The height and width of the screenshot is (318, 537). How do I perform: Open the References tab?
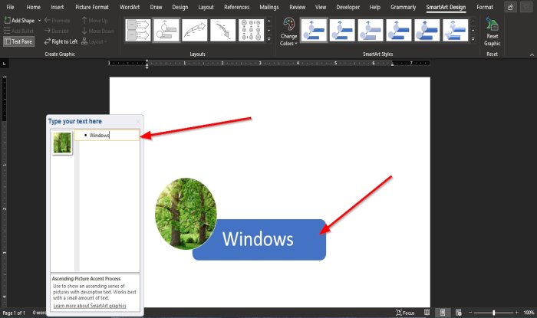point(236,7)
